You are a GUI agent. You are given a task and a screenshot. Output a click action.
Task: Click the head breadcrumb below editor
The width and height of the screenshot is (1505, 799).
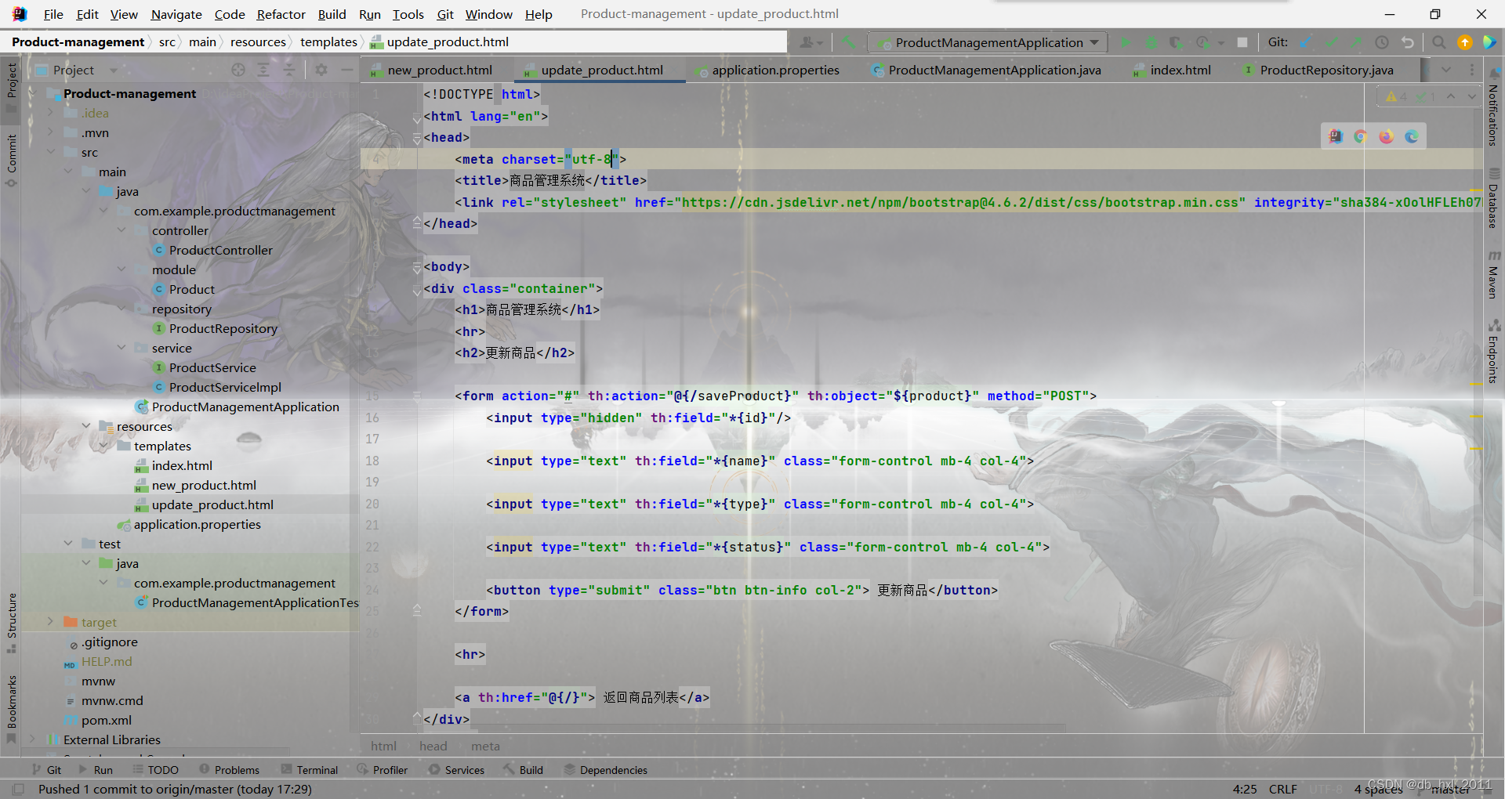click(x=433, y=746)
